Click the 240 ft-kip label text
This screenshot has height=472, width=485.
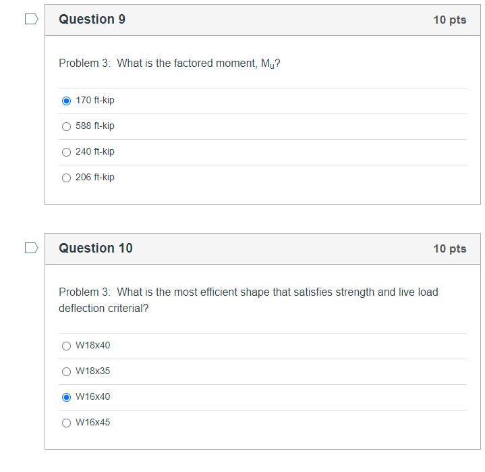pos(95,152)
